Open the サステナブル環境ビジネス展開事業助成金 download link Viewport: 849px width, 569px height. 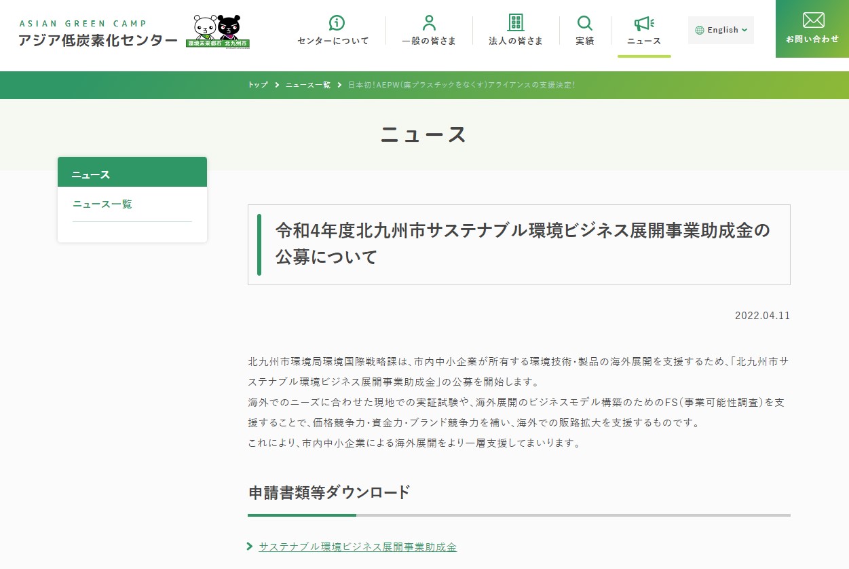pyautogui.click(x=358, y=547)
